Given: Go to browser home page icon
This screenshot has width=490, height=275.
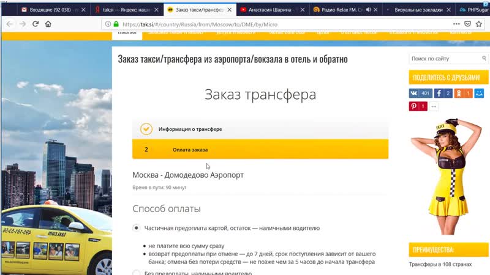Looking at the screenshot, I should point(49,24).
